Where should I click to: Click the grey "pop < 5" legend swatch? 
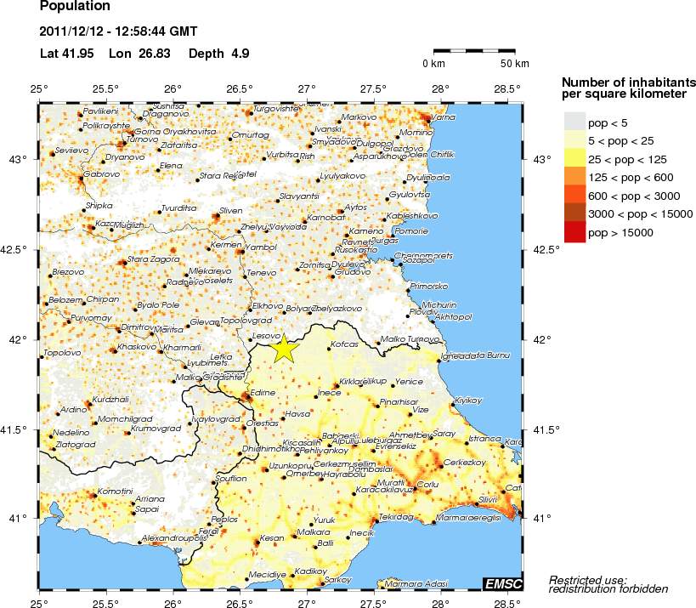tap(574, 123)
